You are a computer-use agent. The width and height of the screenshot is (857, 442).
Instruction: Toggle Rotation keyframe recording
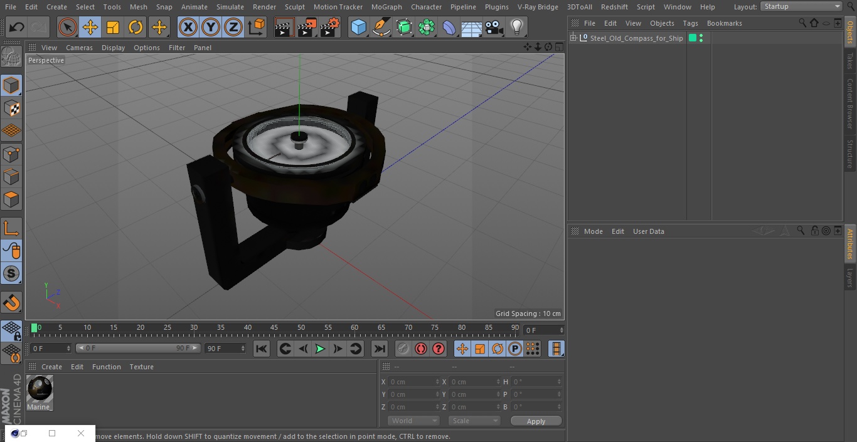pos(498,349)
